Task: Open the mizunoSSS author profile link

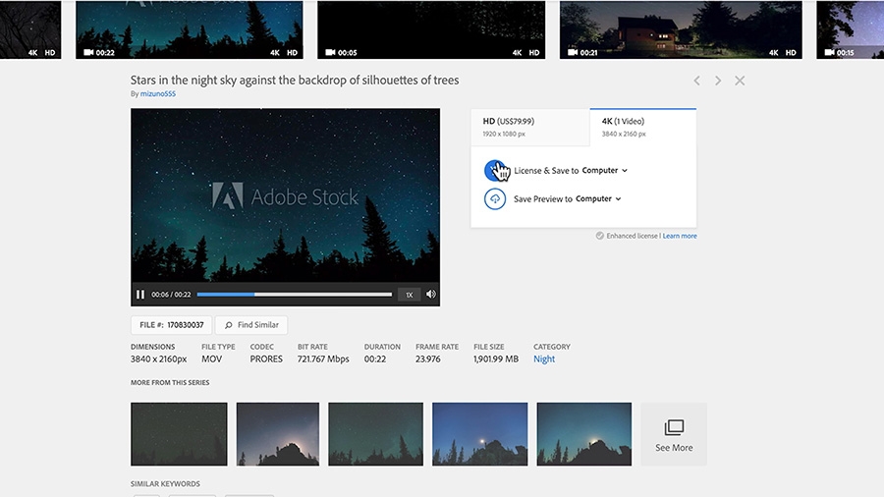Action: [x=158, y=93]
